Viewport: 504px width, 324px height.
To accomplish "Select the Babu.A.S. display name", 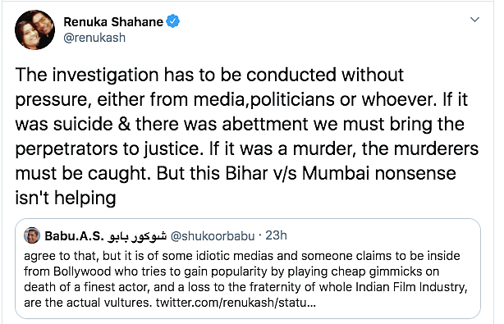I will [x=74, y=236].
